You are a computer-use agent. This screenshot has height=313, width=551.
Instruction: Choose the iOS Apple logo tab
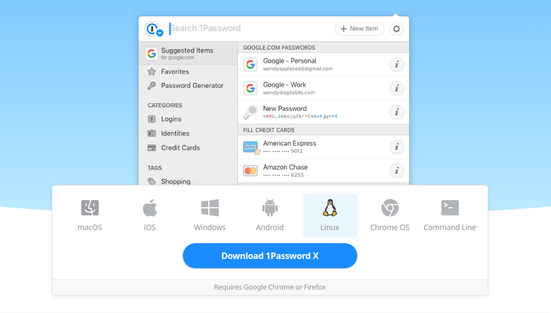tap(150, 215)
